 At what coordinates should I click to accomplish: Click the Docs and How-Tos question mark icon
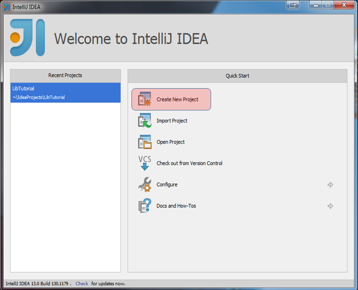[145, 205]
